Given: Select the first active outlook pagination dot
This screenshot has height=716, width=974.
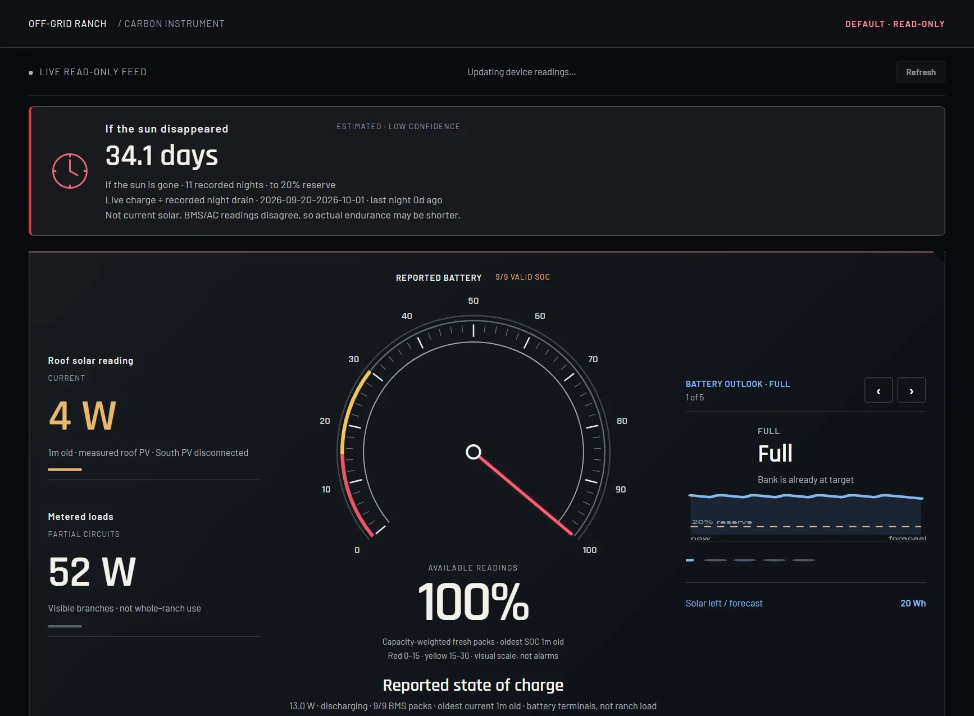Looking at the screenshot, I should (x=690, y=560).
